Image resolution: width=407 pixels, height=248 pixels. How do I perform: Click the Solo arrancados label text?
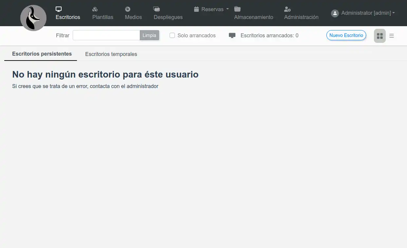click(196, 35)
